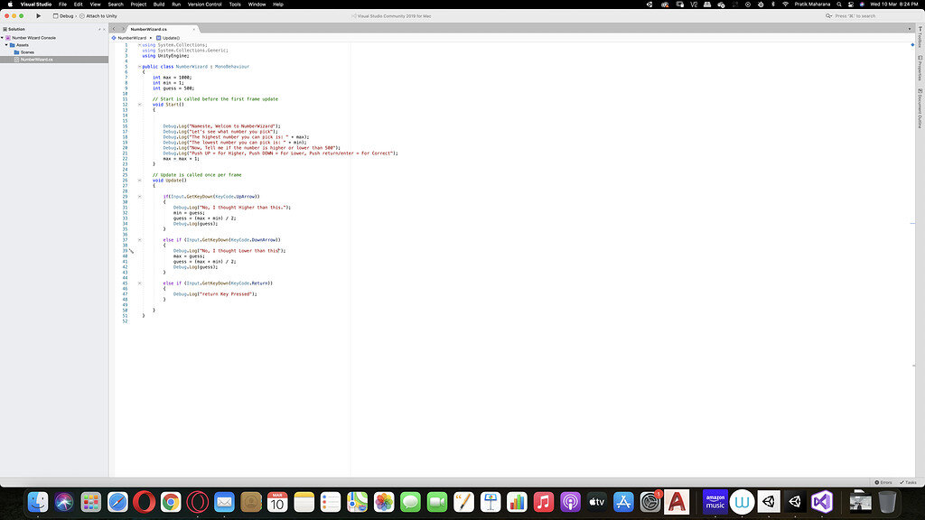Navigate forward with the right arrow button
This screenshot has width=925, height=520.
[x=123, y=29]
